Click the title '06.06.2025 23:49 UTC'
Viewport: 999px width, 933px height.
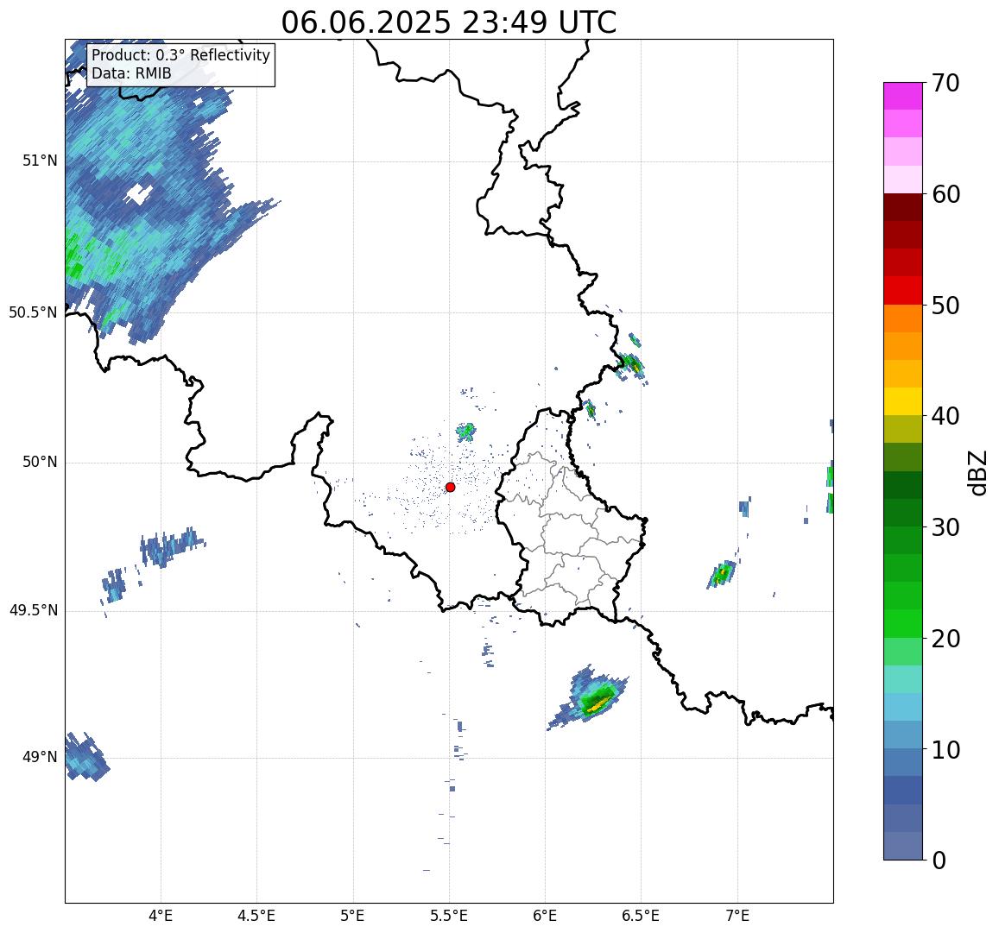tap(449, 23)
